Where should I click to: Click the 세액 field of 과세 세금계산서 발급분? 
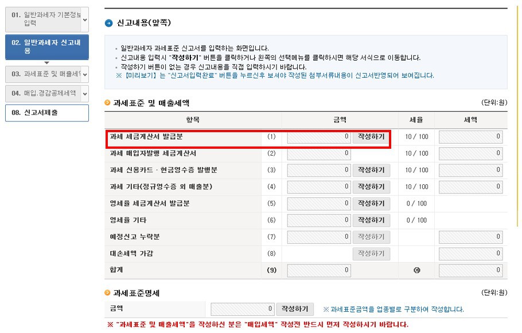click(x=470, y=137)
